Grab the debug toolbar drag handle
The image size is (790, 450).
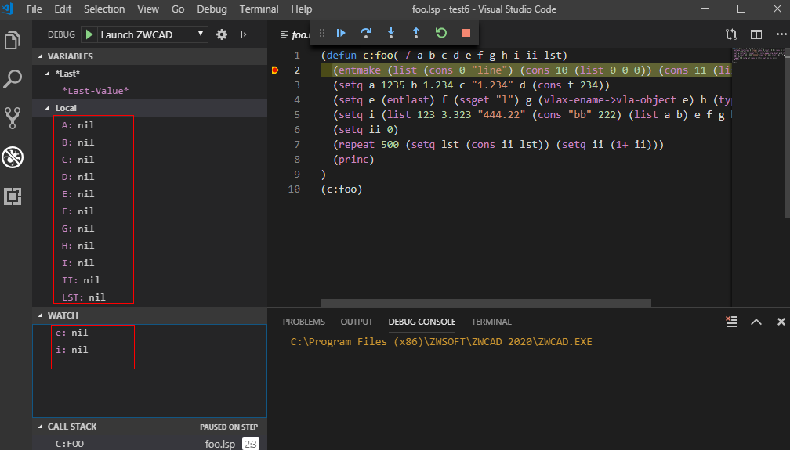pyautogui.click(x=322, y=33)
